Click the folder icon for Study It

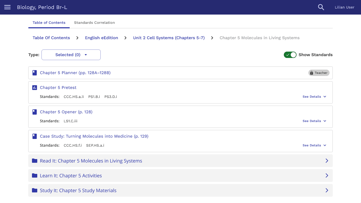(x=35, y=190)
